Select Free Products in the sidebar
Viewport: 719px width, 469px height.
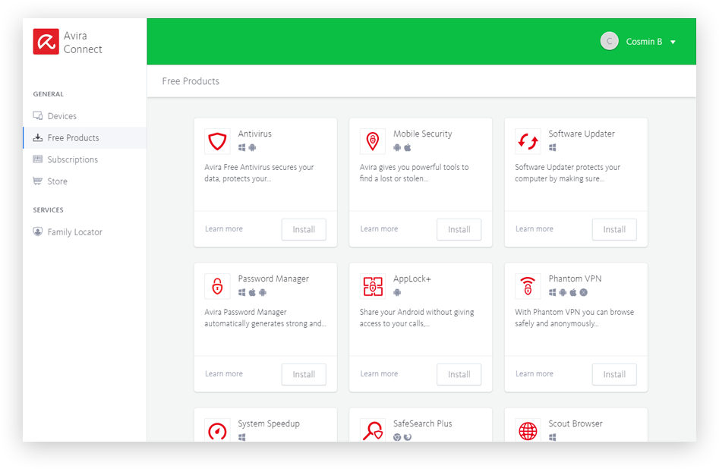[x=84, y=137]
